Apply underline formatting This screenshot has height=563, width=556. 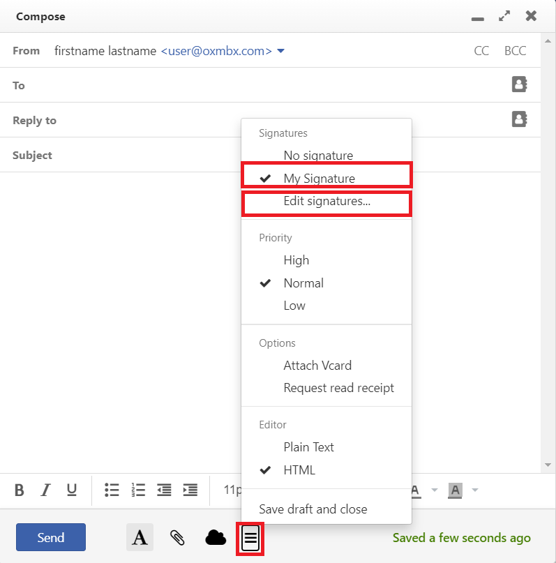[x=72, y=490]
